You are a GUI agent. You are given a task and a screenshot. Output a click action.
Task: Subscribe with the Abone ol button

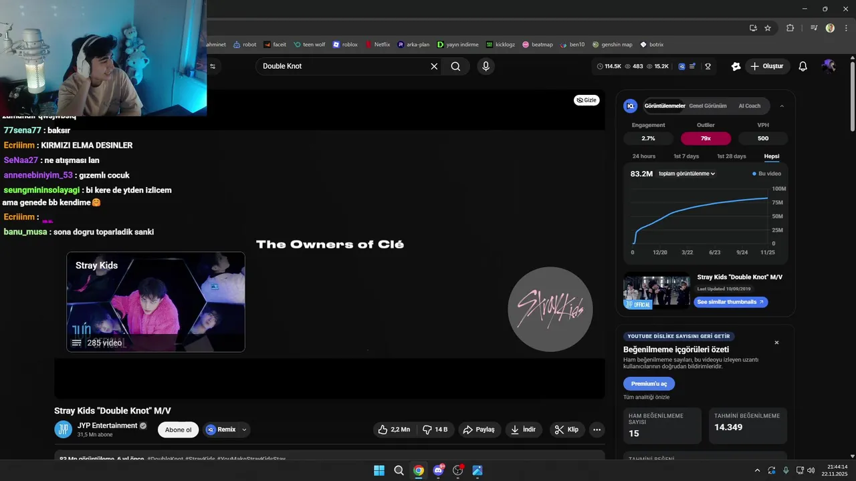tap(179, 430)
